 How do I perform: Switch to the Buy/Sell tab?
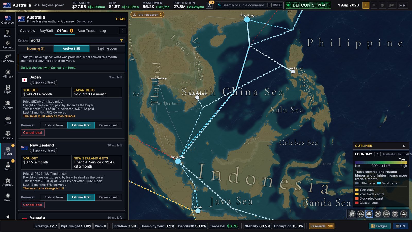pos(46,31)
